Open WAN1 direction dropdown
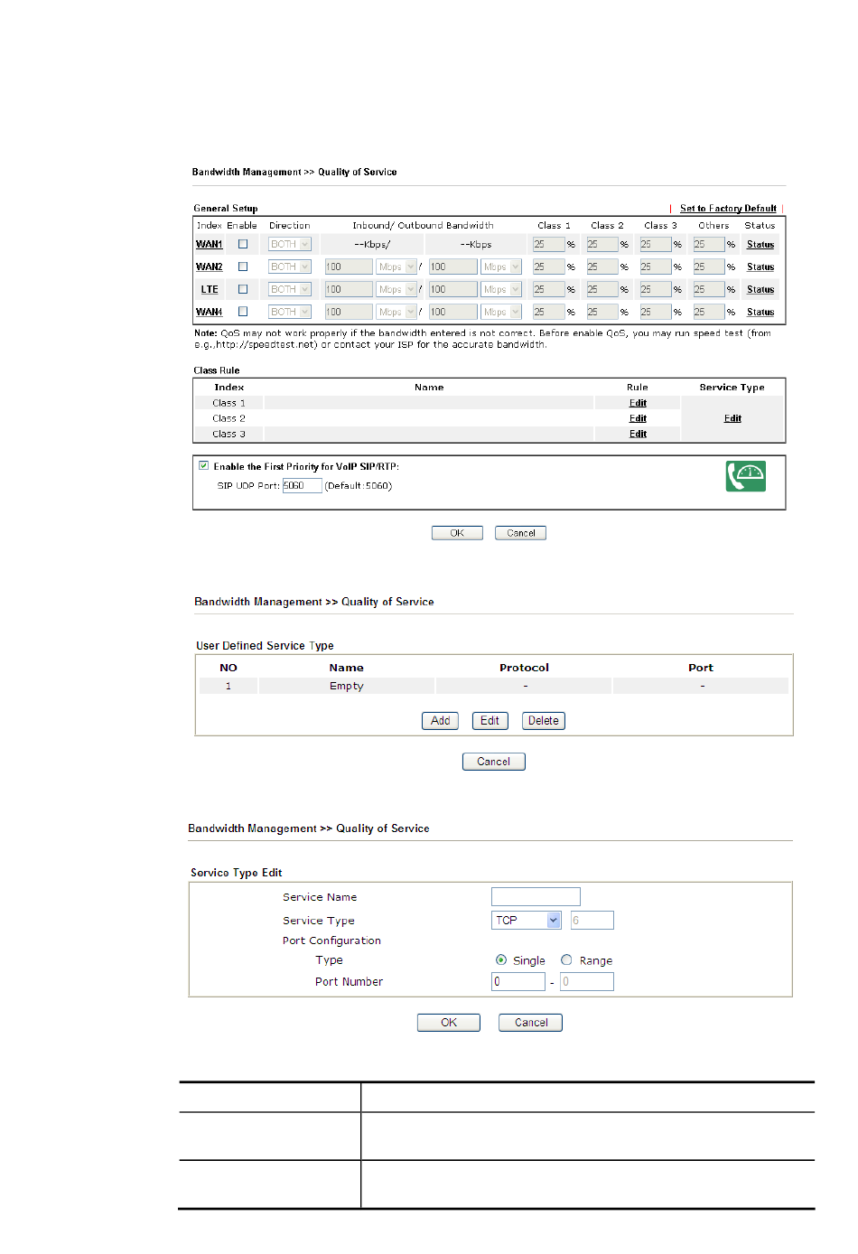Image resolution: width=858 pixels, height=1254 pixels. [290, 244]
